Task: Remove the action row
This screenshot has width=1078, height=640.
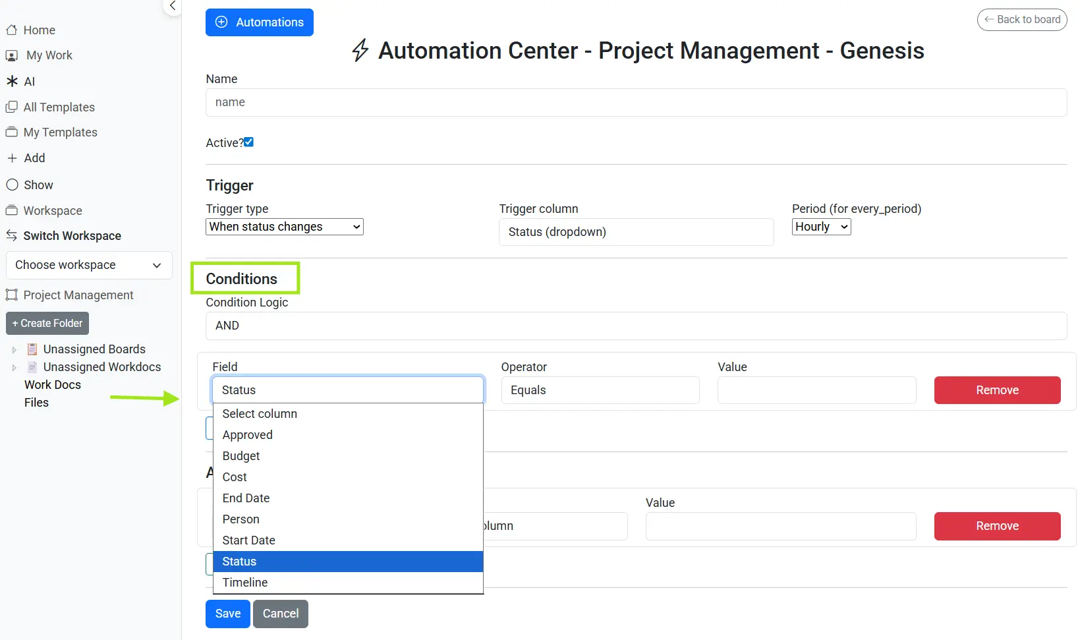Action: click(x=998, y=526)
